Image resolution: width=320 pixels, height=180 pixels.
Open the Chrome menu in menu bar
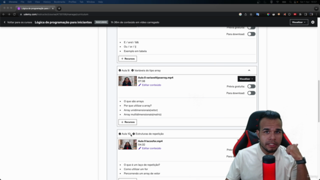click(13, 2)
